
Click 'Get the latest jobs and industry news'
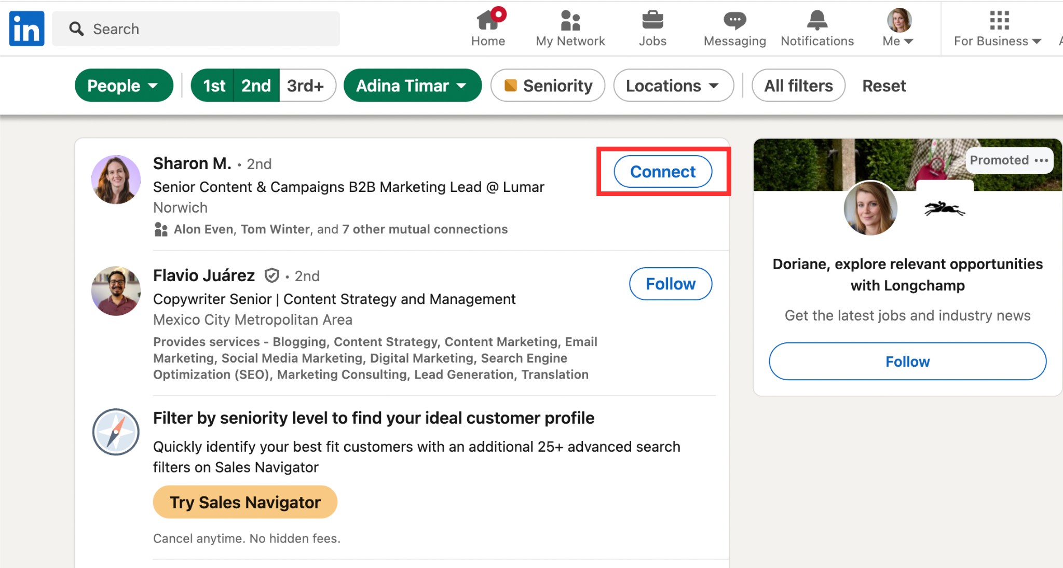click(x=907, y=315)
